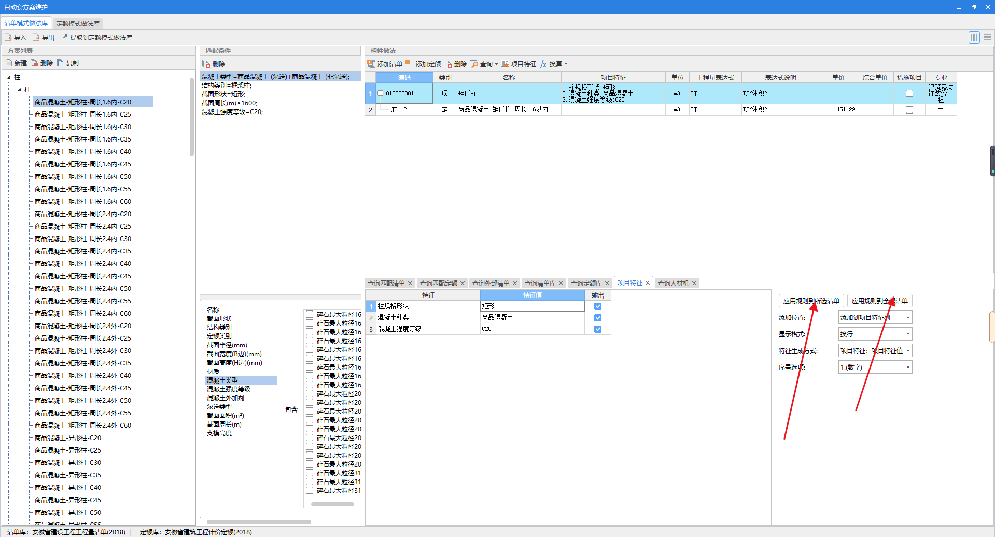Click 删除 in the 方案列表 toolbar
995x537 pixels.
coord(42,63)
